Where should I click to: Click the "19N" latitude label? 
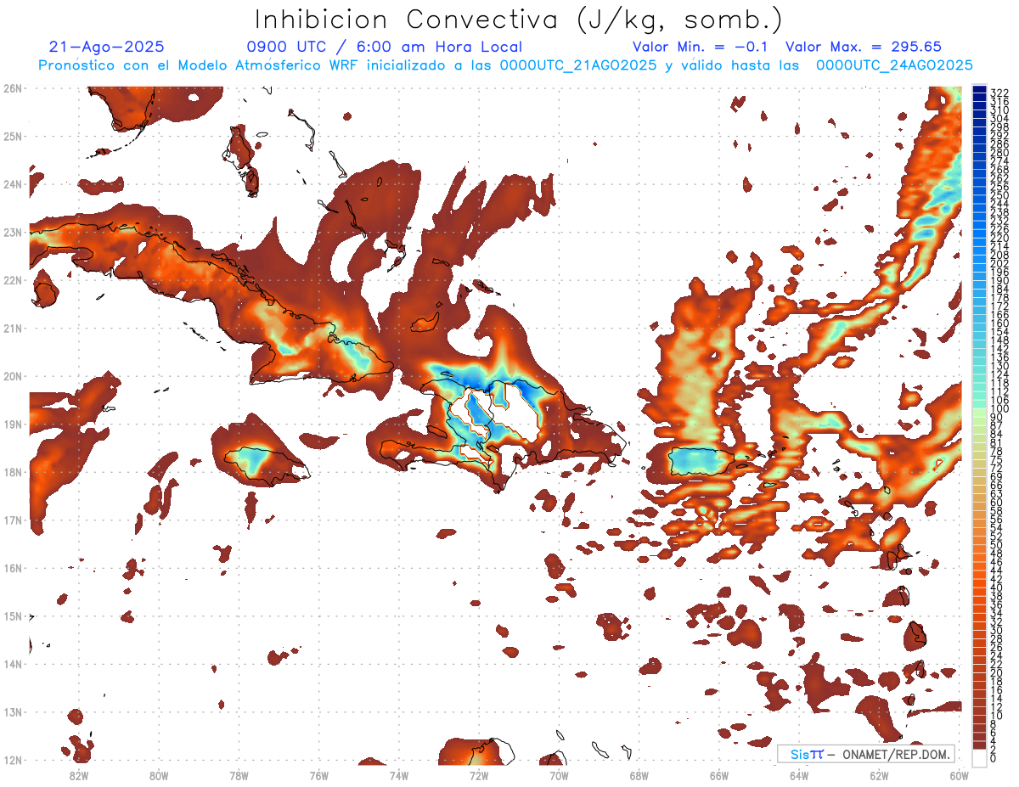12,424
